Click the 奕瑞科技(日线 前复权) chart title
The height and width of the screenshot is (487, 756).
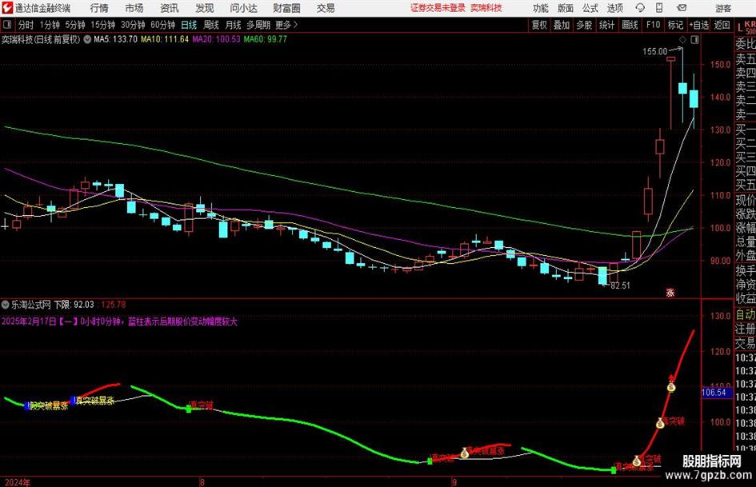41,39
